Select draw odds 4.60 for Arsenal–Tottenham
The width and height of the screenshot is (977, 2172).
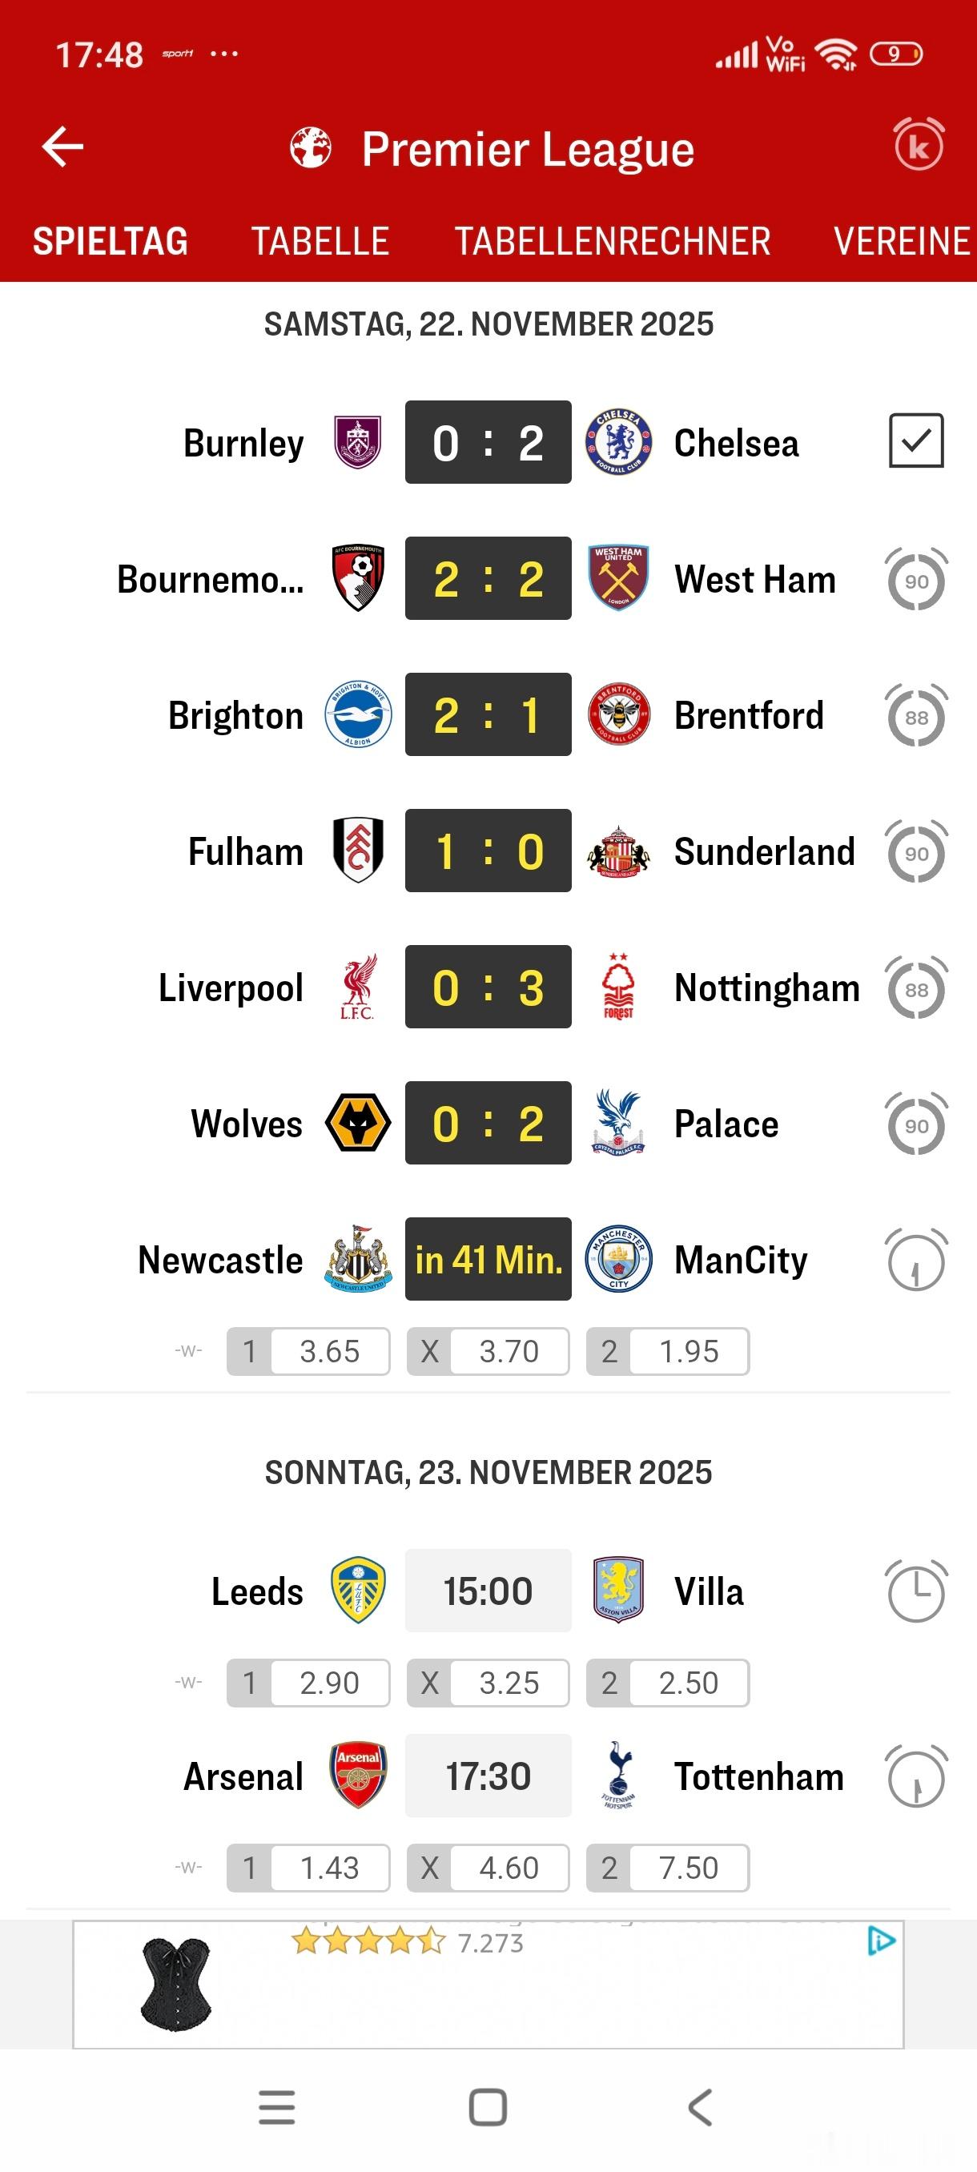pos(488,1868)
